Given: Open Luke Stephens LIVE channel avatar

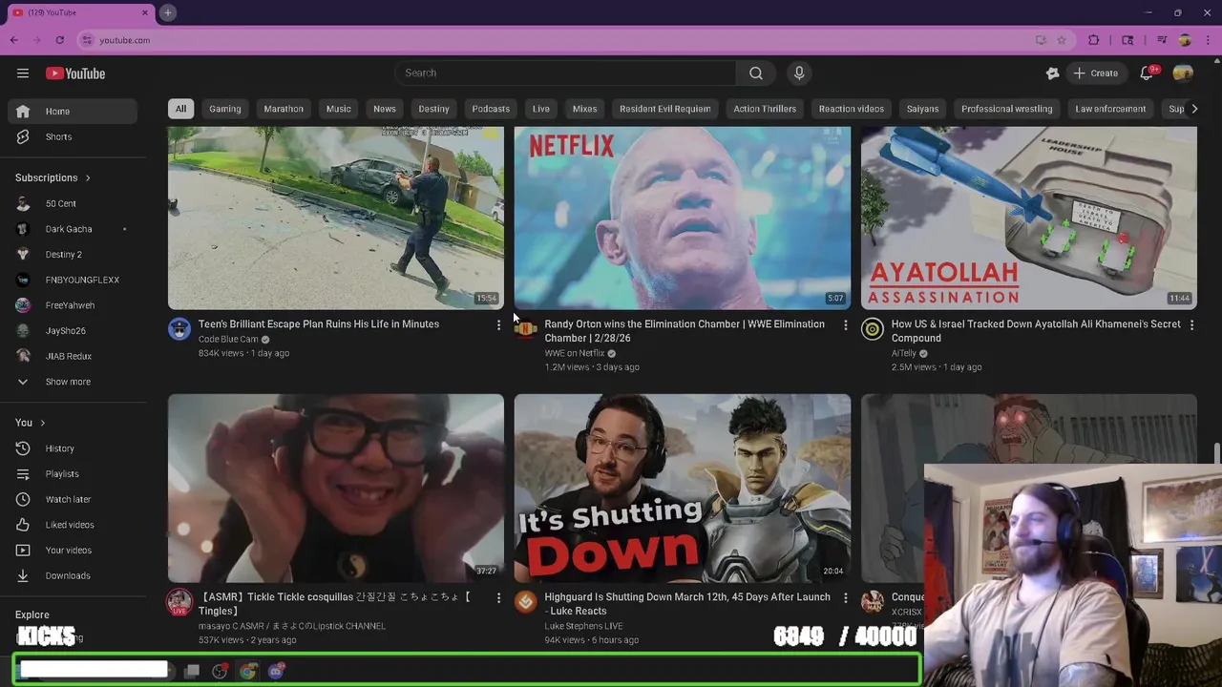Looking at the screenshot, I should [x=526, y=602].
